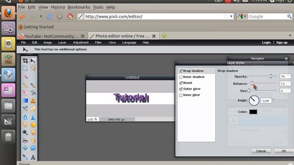Select the Color Replace tool
This screenshot has height=165, width=294.
pos(25,108)
